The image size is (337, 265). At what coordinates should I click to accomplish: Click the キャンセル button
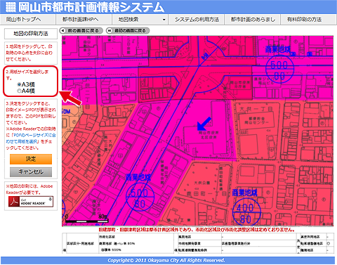click(x=31, y=172)
